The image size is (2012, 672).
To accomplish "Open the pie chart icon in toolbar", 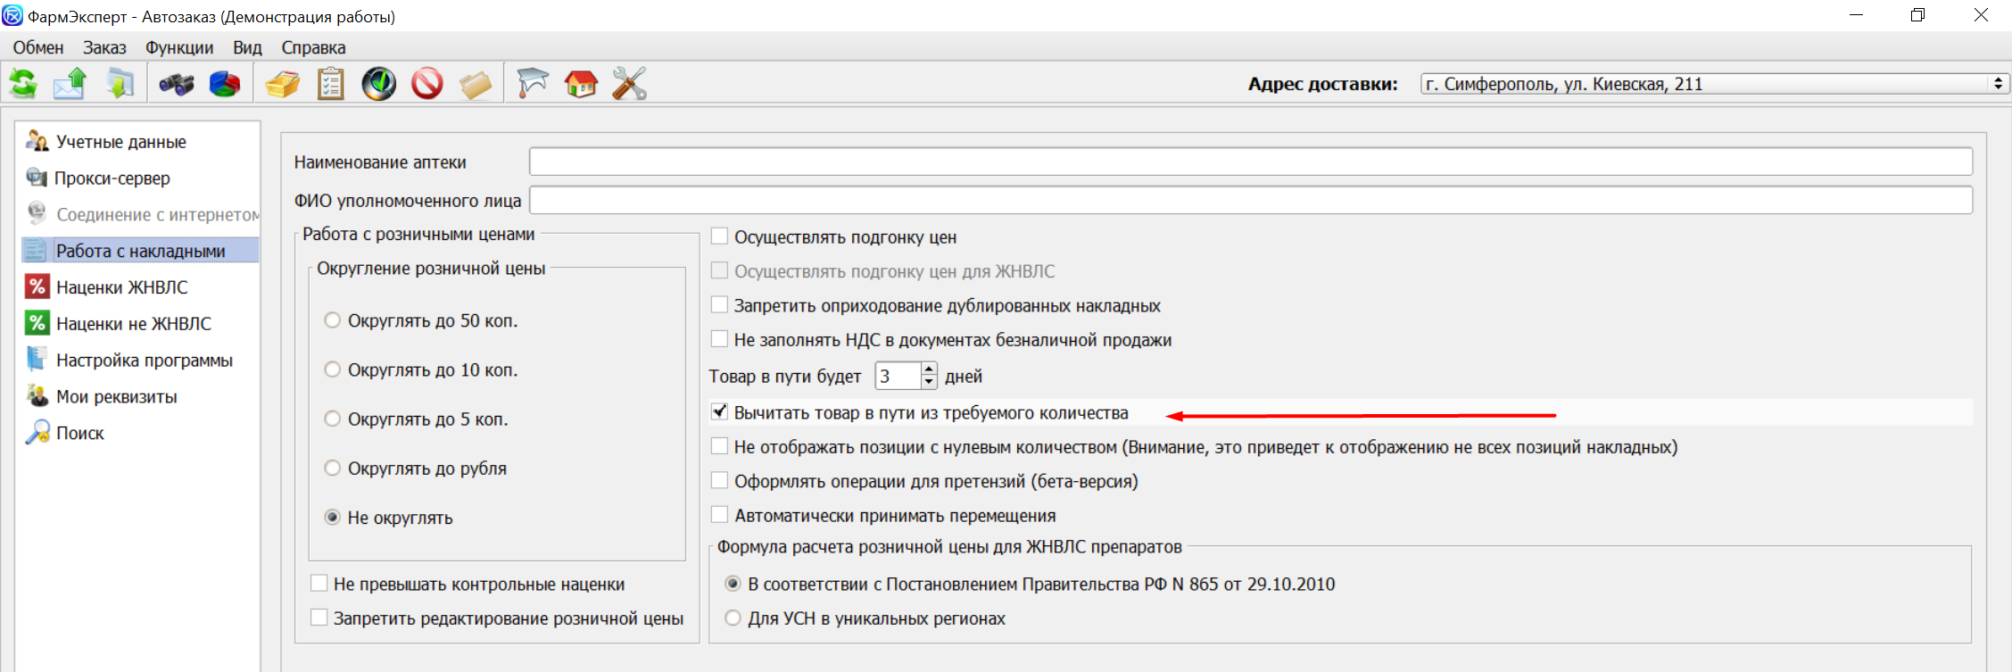I will pyautogui.click(x=225, y=84).
